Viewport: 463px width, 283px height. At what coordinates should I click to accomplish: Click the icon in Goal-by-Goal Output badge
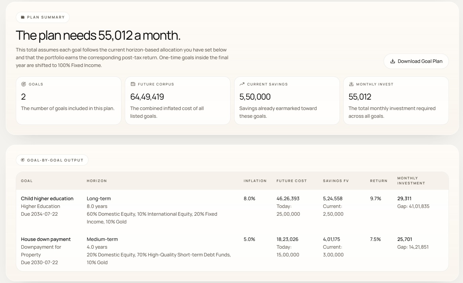pyautogui.click(x=23, y=160)
